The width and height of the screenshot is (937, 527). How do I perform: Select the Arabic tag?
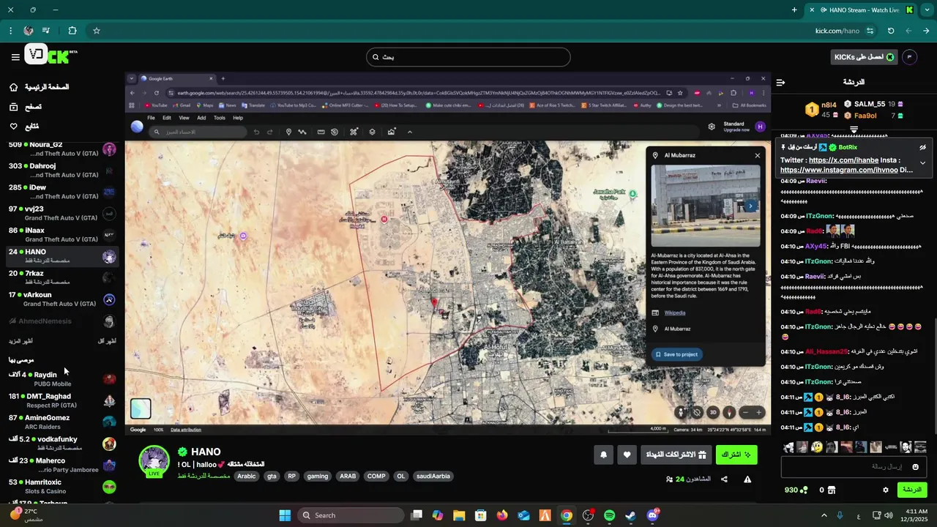tap(247, 476)
